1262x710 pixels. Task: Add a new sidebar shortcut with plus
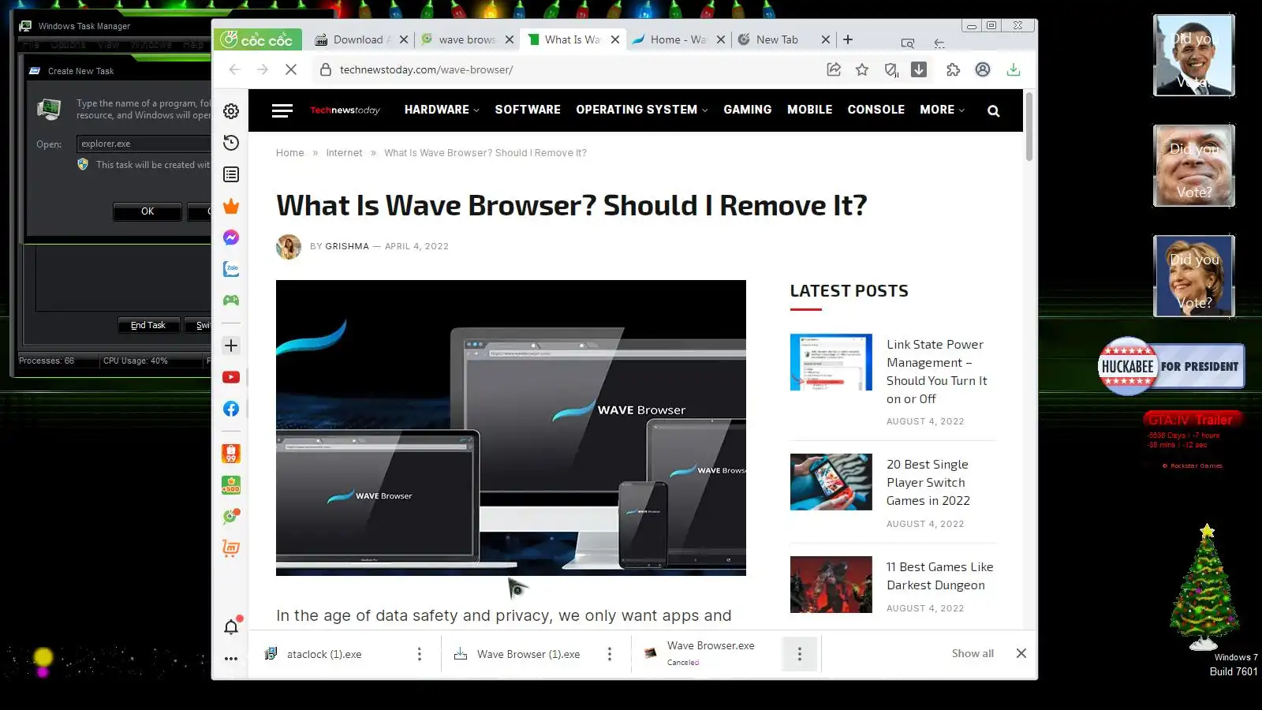pos(231,346)
